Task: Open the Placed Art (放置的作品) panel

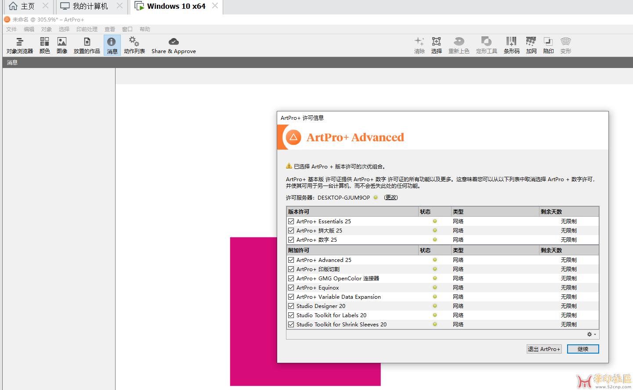Action: 87,46
